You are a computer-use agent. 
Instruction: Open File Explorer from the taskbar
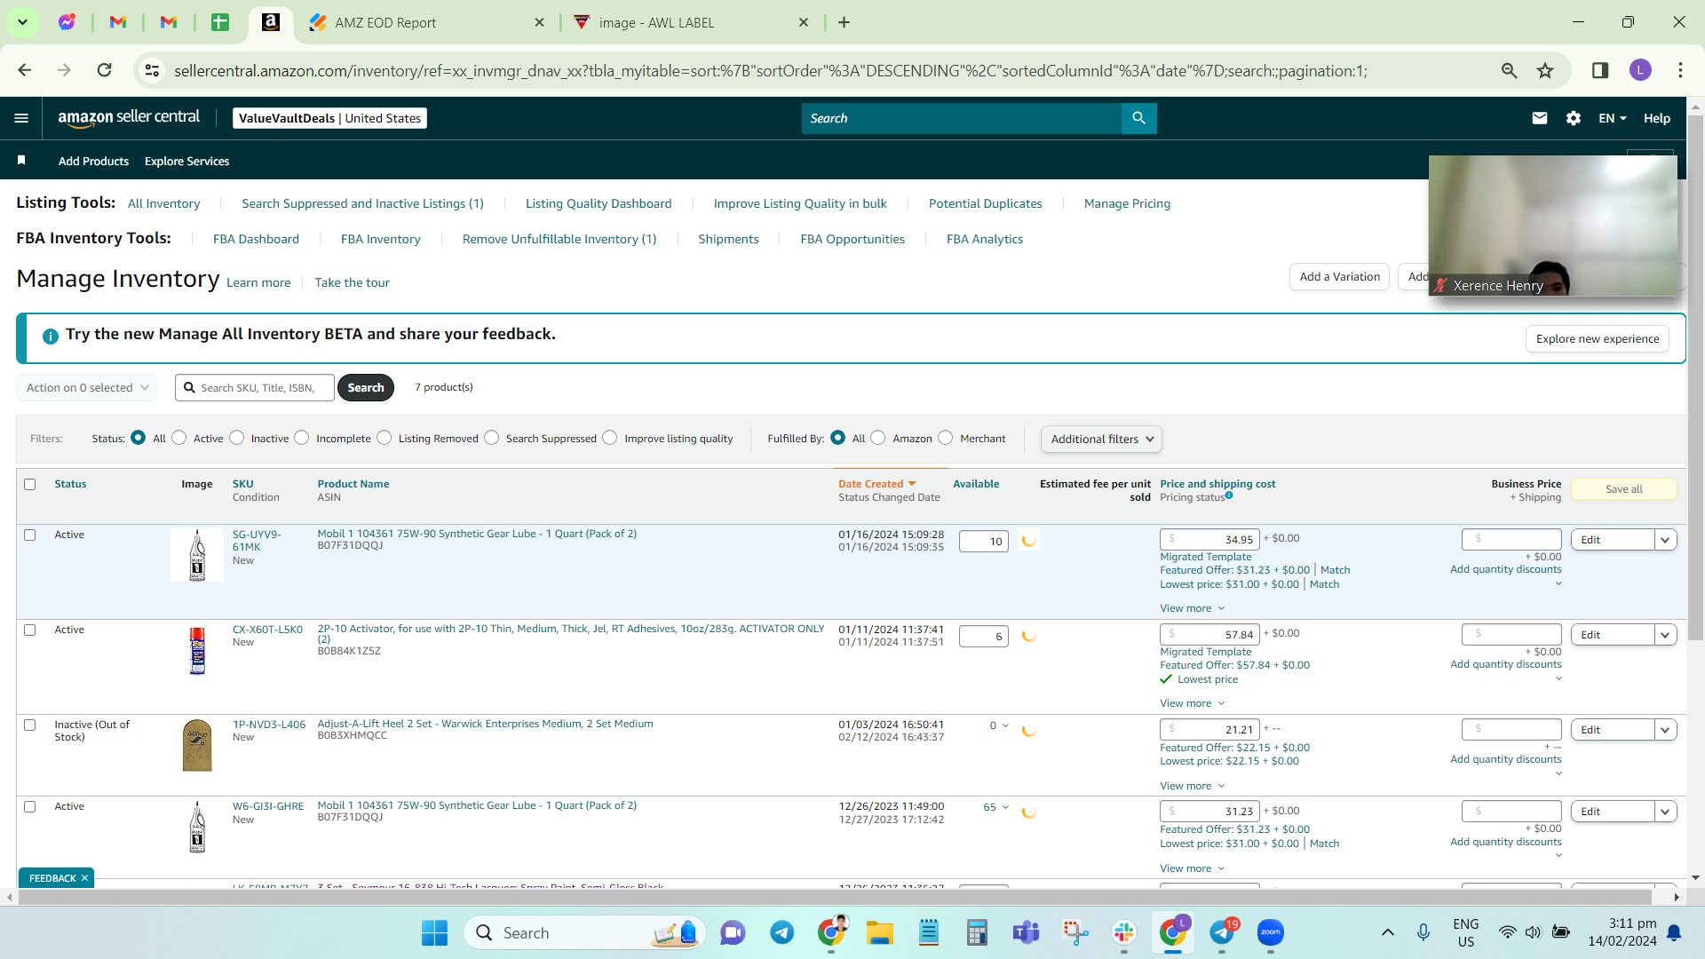pos(880,932)
